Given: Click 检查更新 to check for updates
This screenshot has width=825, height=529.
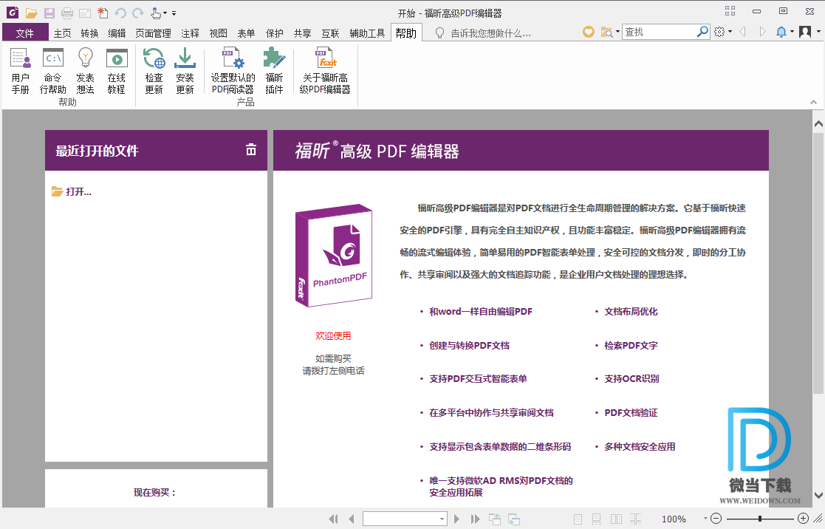Looking at the screenshot, I should tap(154, 70).
